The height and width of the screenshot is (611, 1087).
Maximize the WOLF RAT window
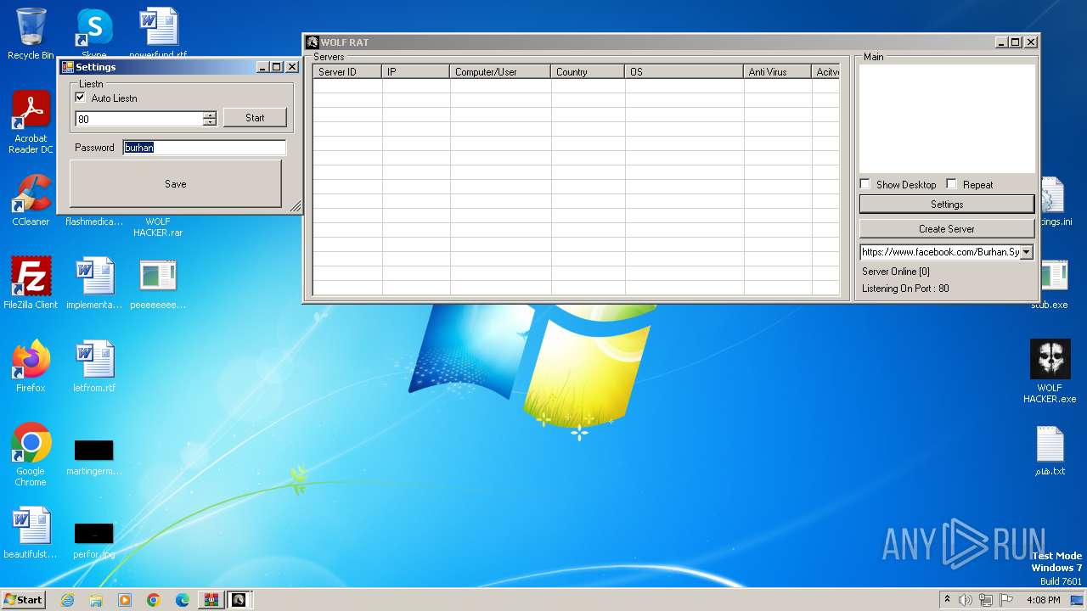tap(1016, 42)
